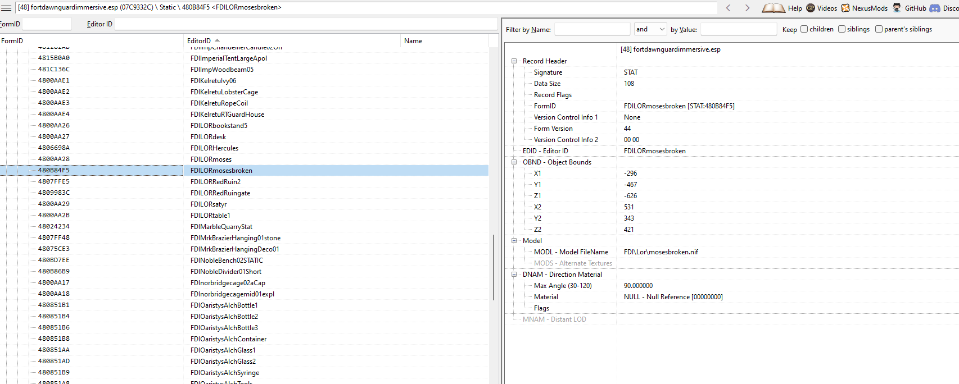This screenshot has width=959, height=384.
Task: Click FormID cell 4806698A
Action: click(54, 148)
